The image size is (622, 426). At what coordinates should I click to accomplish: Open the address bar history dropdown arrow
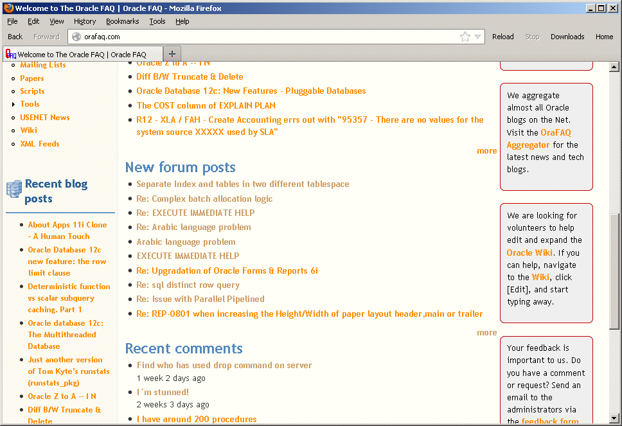point(477,37)
